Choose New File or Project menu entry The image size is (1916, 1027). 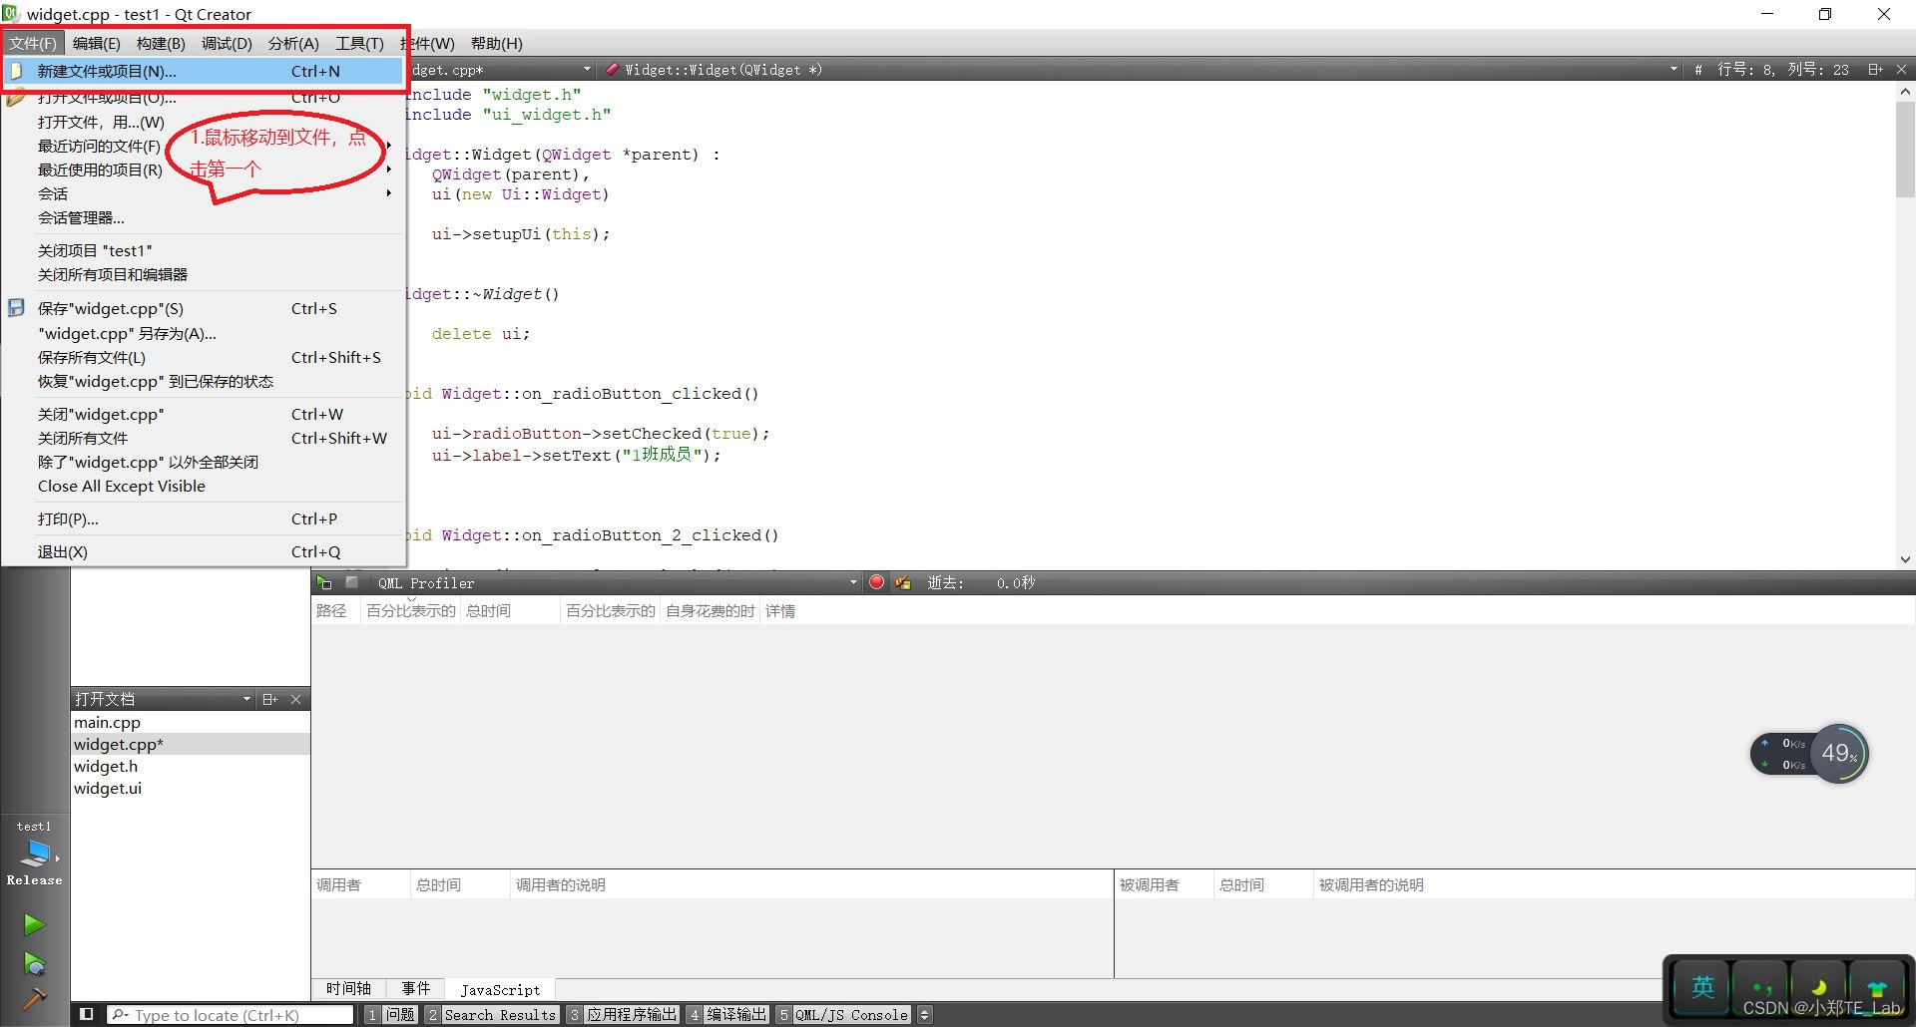(x=204, y=71)
